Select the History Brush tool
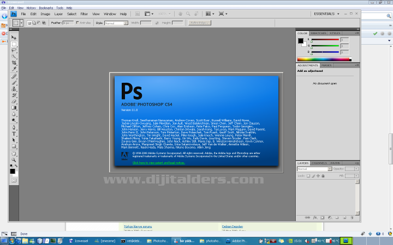The width and height of the screenshot is (393, 245). click(14, 95)
